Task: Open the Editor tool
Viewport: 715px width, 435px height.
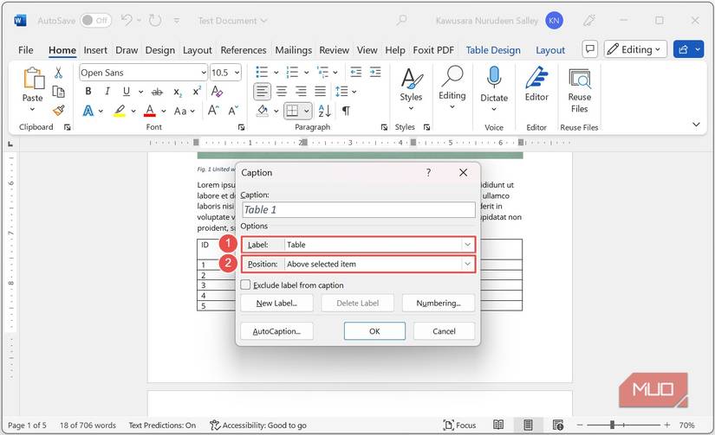Action: [536, 85]
